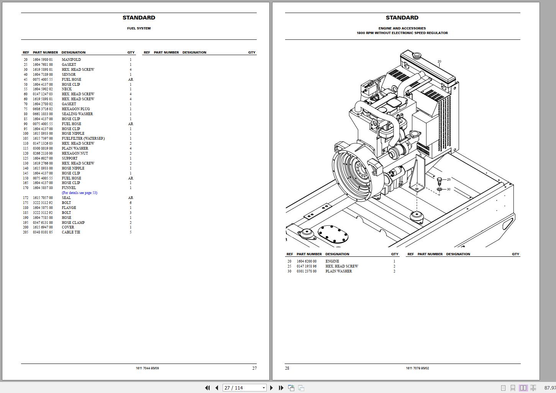Click the zoom percentage value 87.97
This screenshot has height=393, width=556.
[x=549, y=388]
